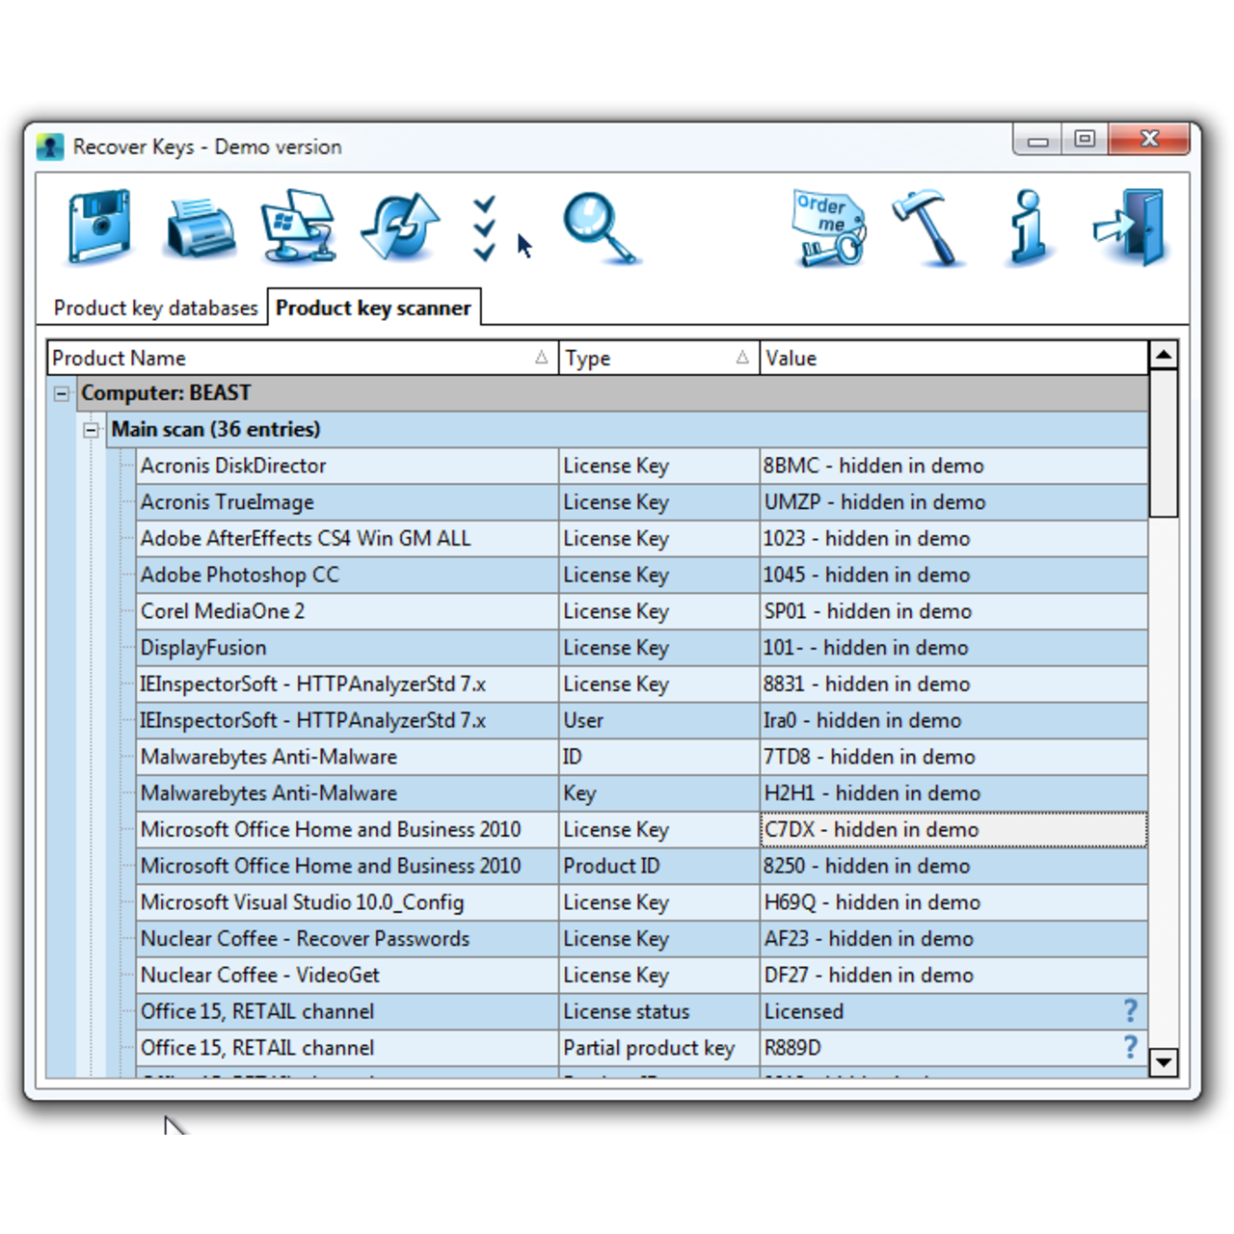The image size is (1234, 1234).
Task: Click value '1045 - hidden in demo'
Action: click(867, 575)
